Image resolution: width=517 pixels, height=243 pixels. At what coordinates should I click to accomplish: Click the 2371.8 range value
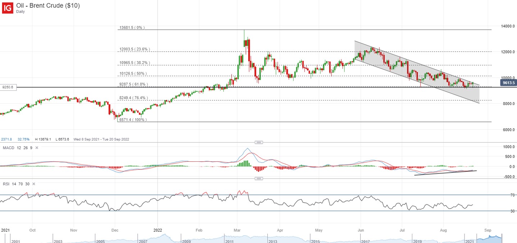[x=6, y=139]
